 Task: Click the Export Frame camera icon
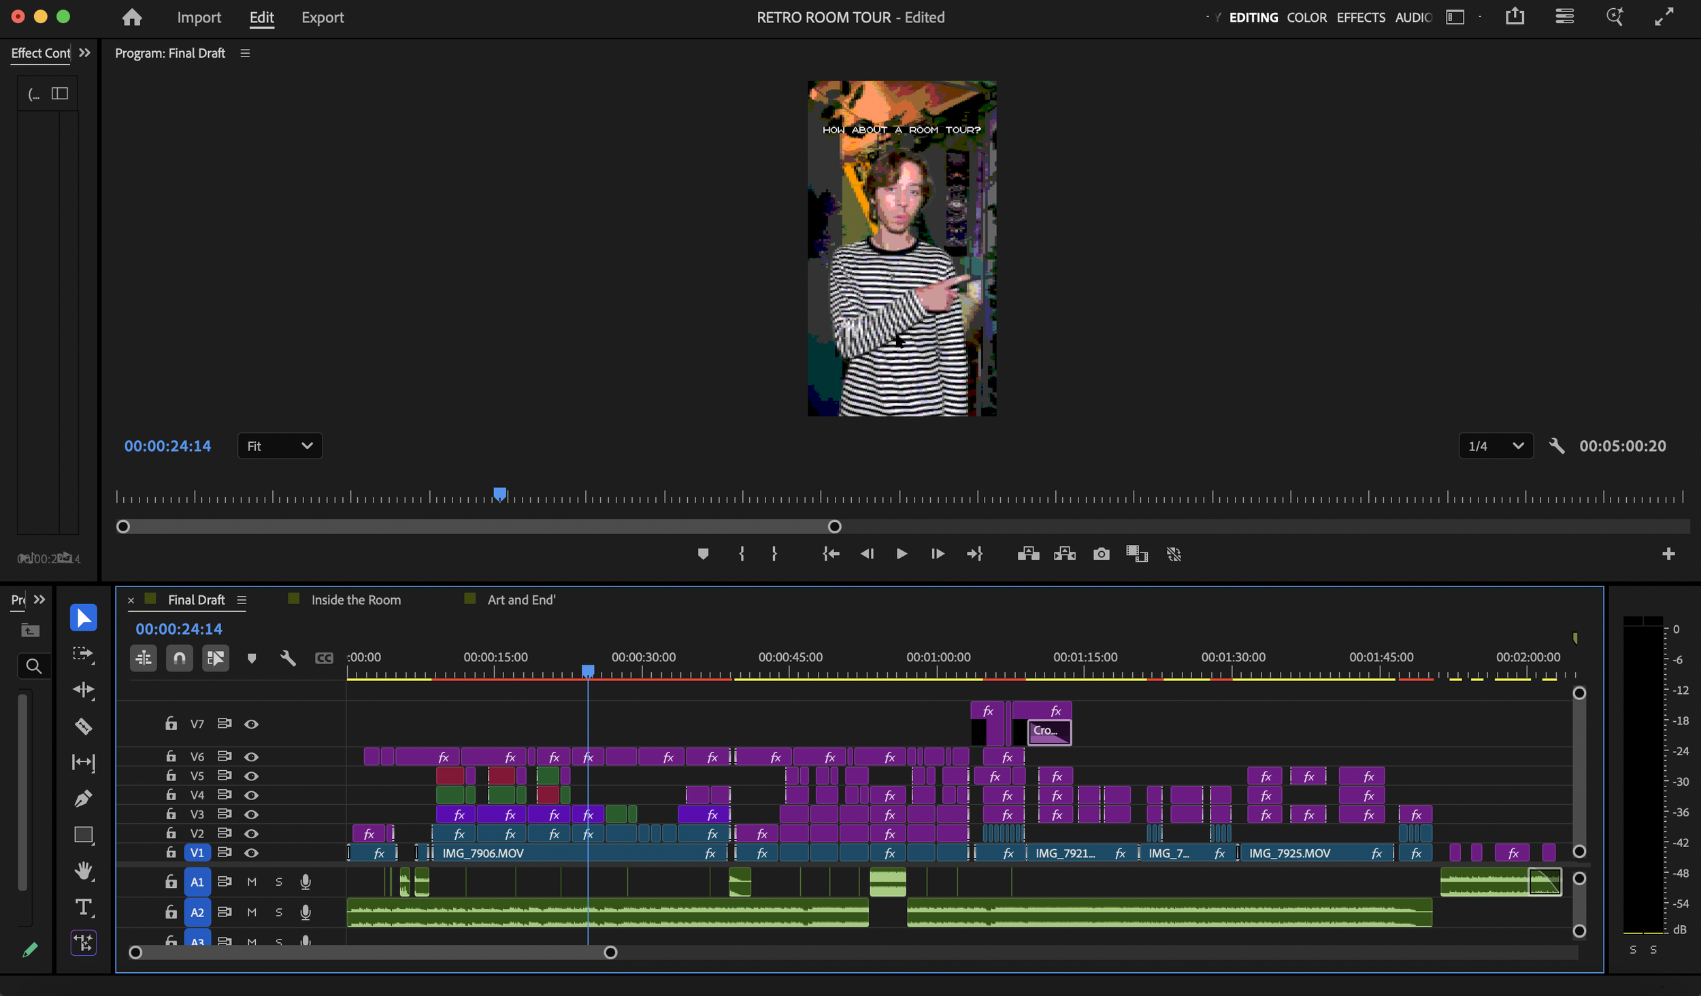click(x=1101, y=554)
